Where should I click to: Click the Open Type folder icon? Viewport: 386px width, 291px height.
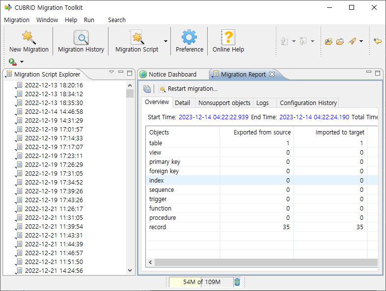329,42
